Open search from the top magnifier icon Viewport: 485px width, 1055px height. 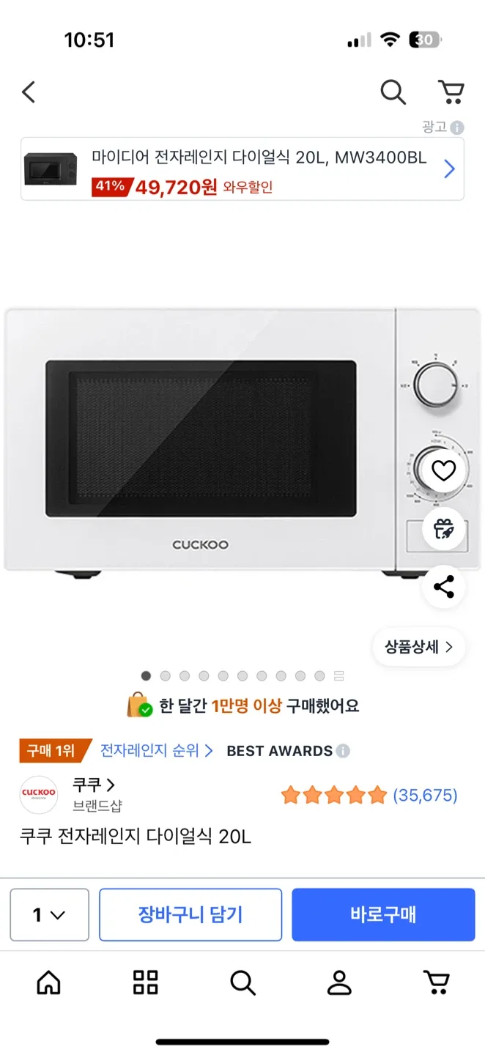tap(393, 92)
